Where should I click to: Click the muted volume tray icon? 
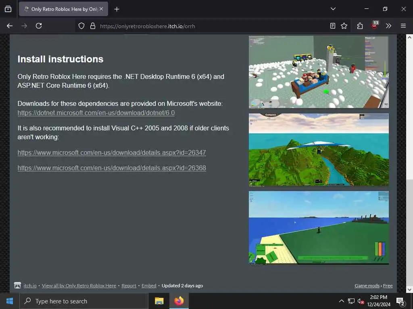361,301
